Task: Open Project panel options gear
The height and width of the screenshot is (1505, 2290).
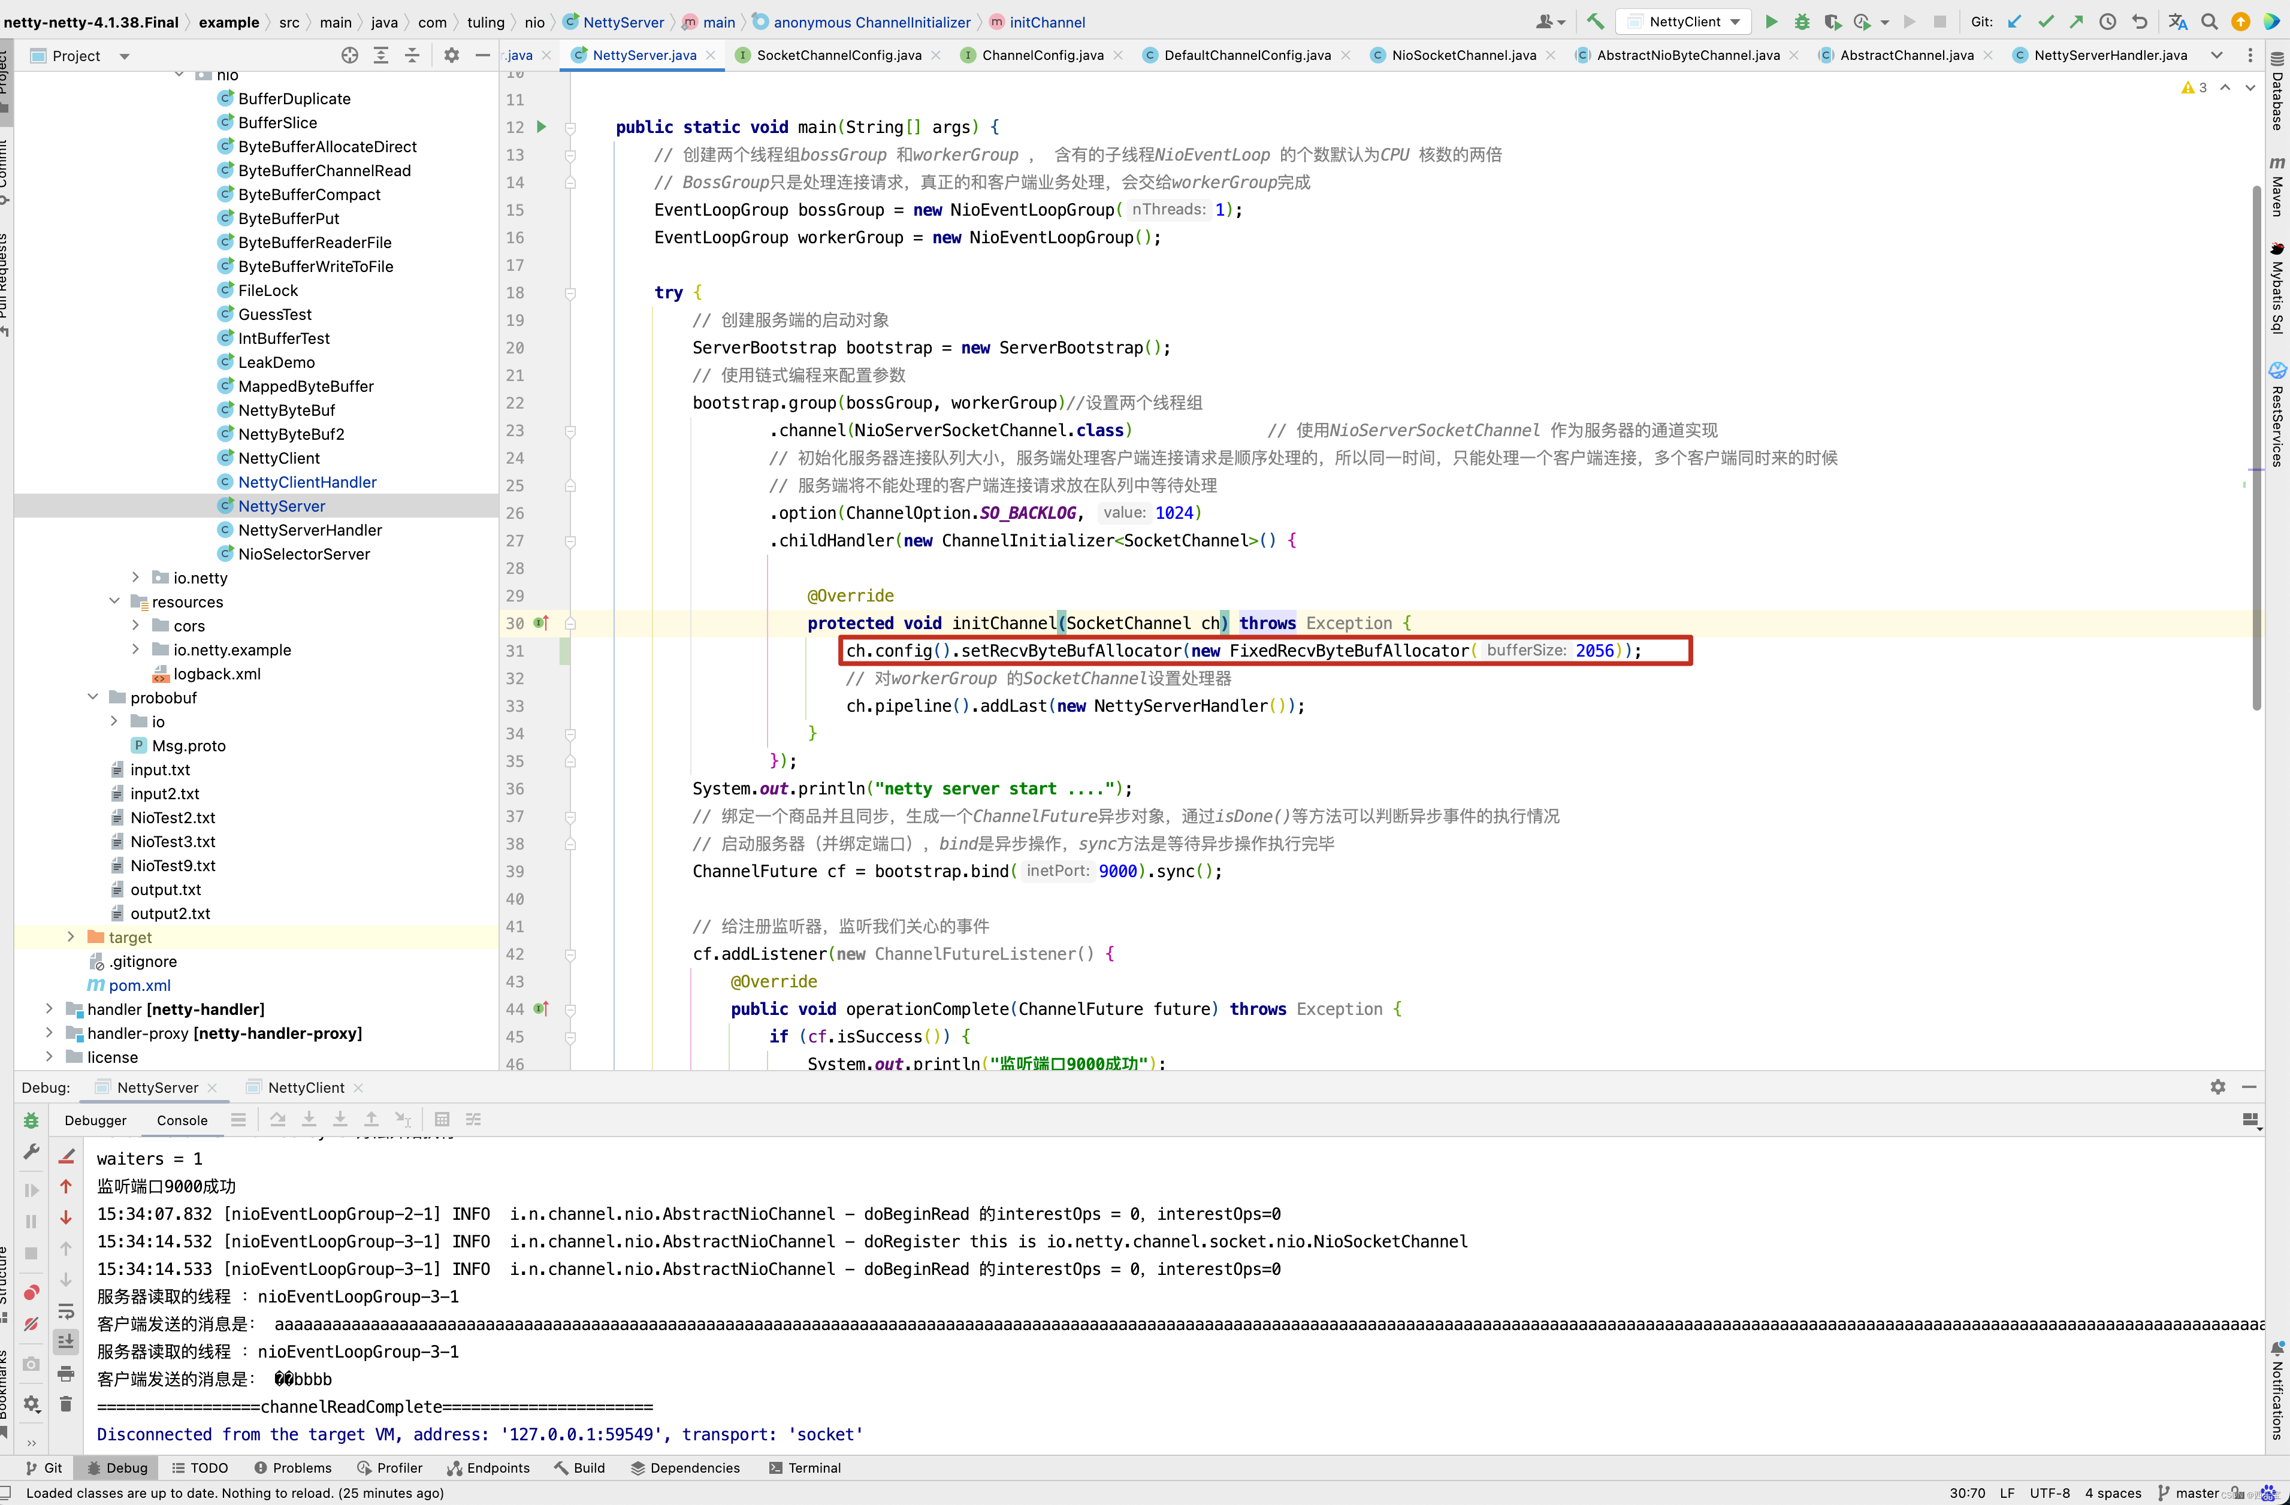Action: pyautogui.click(x=451, y=56)
